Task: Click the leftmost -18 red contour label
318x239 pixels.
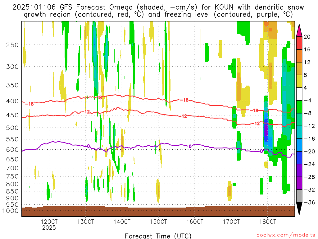Action: 29,104
